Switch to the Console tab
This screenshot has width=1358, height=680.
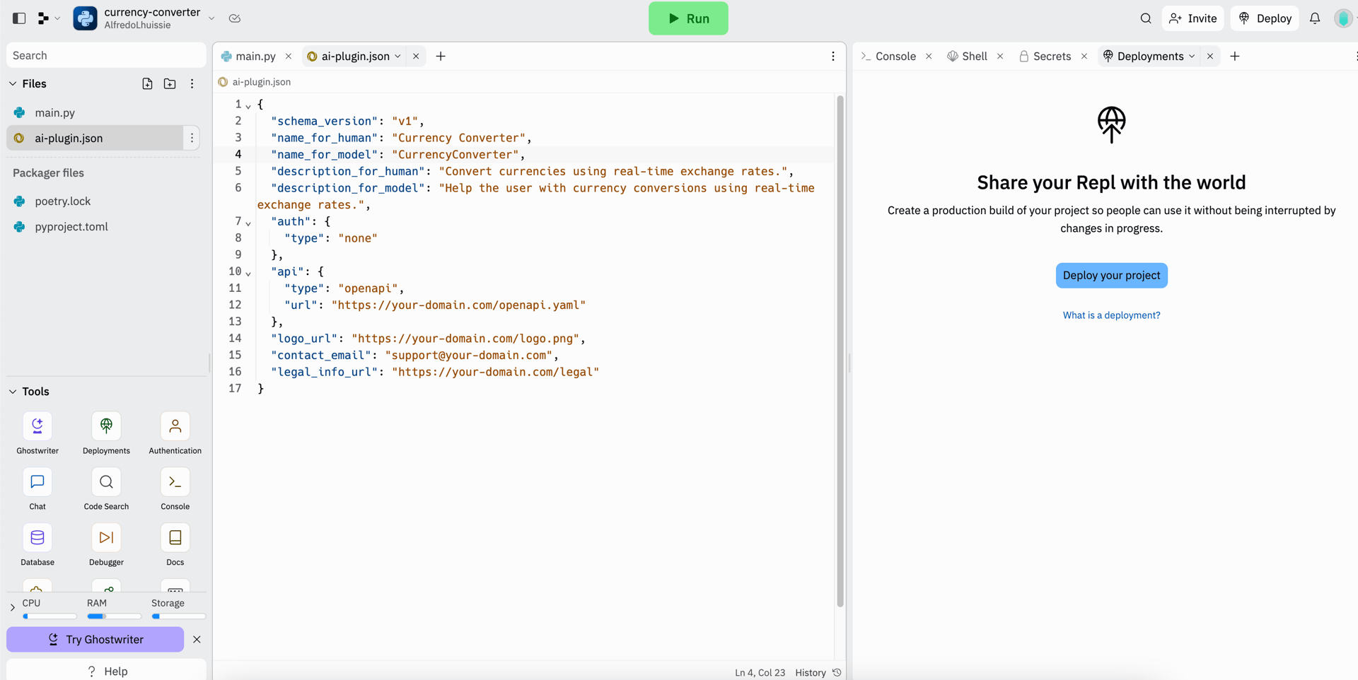tap(888, 56)
